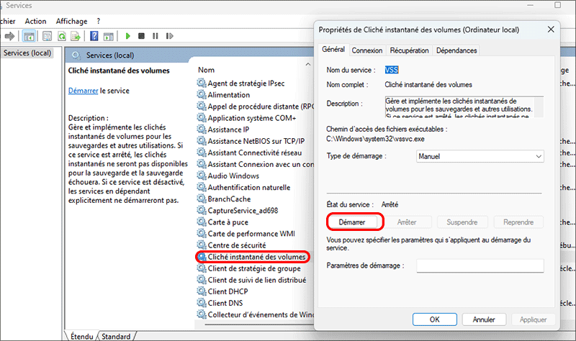Click gear icon beside Assistance IP
This screenshot has height=341, width=576.
click(202, 129)
